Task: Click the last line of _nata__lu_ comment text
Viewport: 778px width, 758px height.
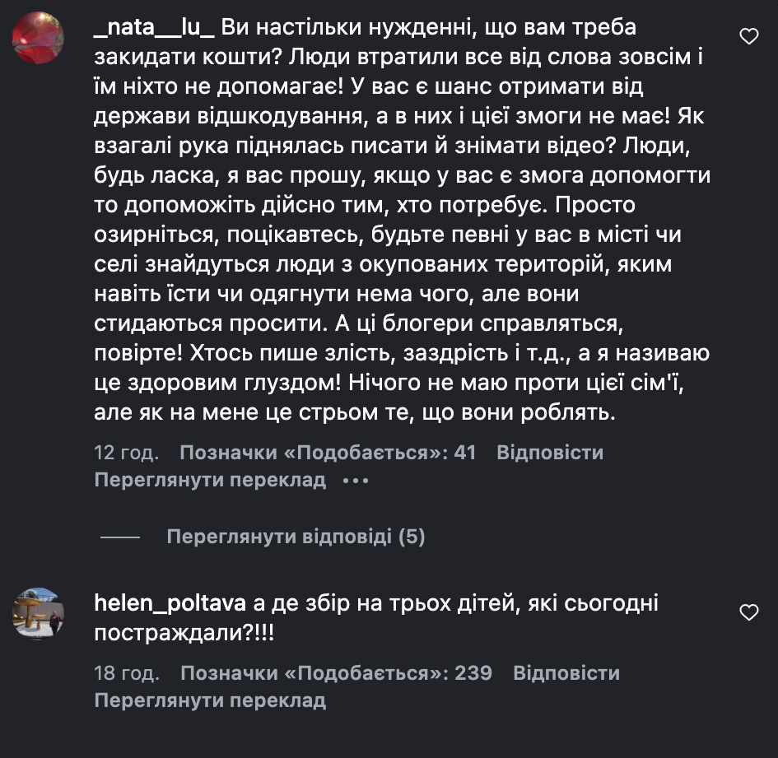Action: pos(354,412)
